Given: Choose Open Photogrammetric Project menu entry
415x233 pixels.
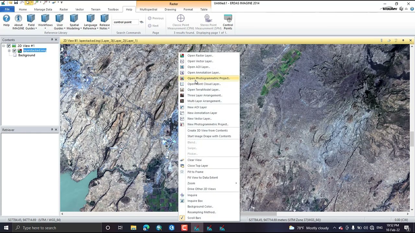Looking at the screenshot, I should click(x=209, y=78).
